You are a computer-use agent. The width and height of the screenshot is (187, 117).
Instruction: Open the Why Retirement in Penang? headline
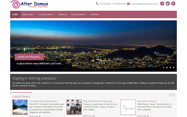[x=98, y=101]
